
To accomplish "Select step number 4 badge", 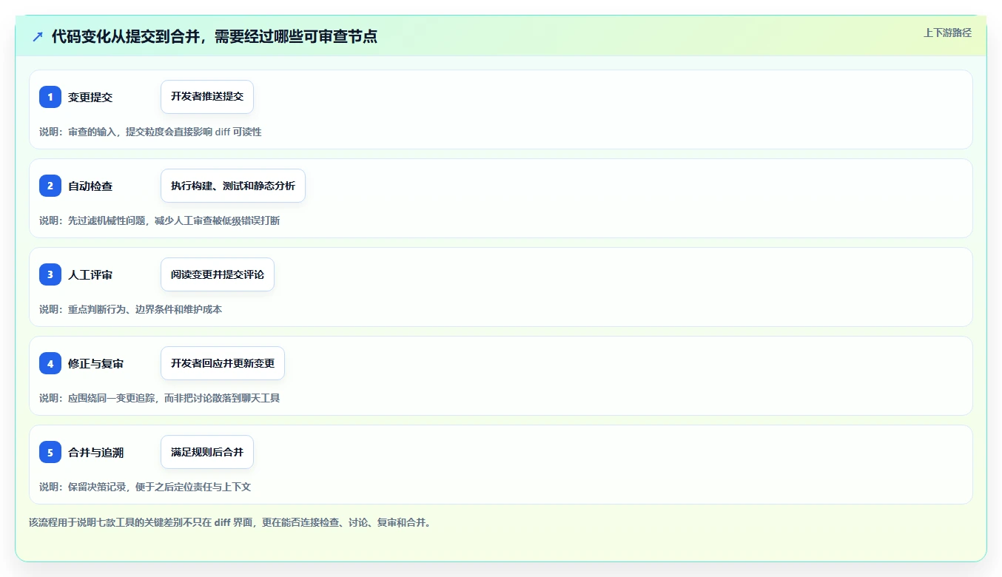I will click(x=50, y=363).
